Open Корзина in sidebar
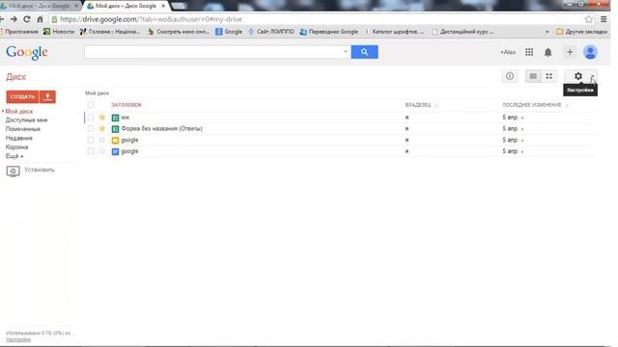 (x=16, y=147)
